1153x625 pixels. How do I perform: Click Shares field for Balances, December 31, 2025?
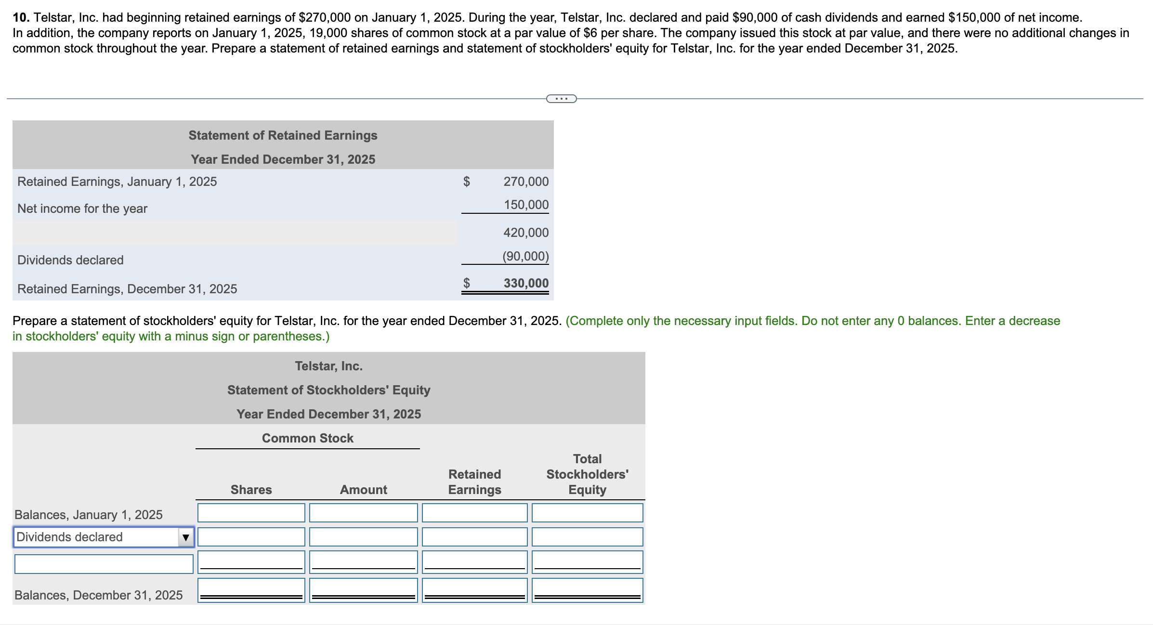pos(251,590)
